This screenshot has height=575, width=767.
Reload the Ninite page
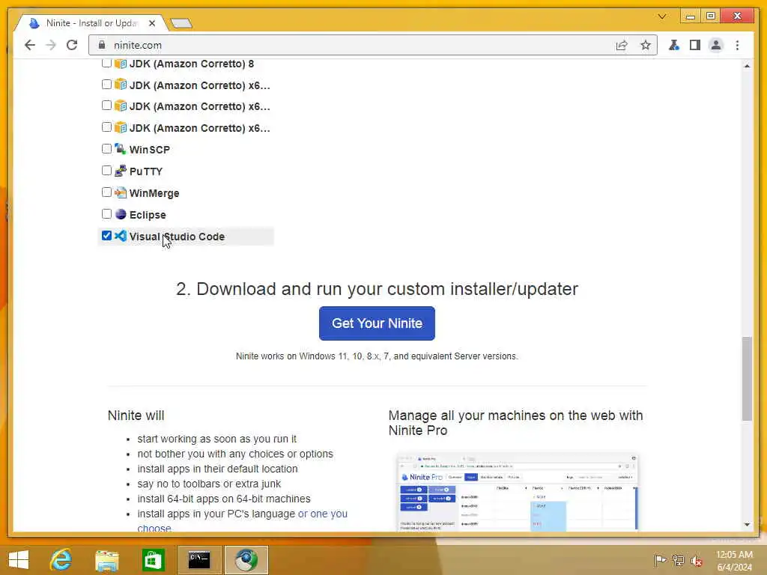pos(72,45)
